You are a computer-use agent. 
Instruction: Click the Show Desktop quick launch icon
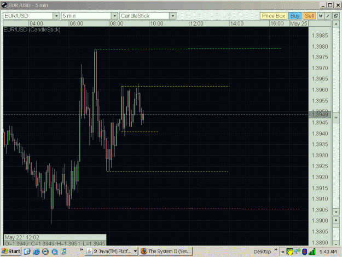(x=27, y=252)
